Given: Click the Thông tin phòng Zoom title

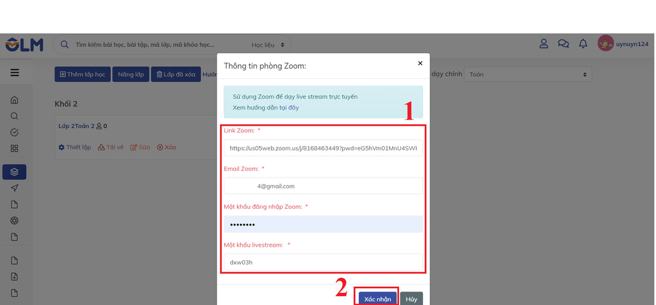Looking at the screenshot, I should [265, 66].
